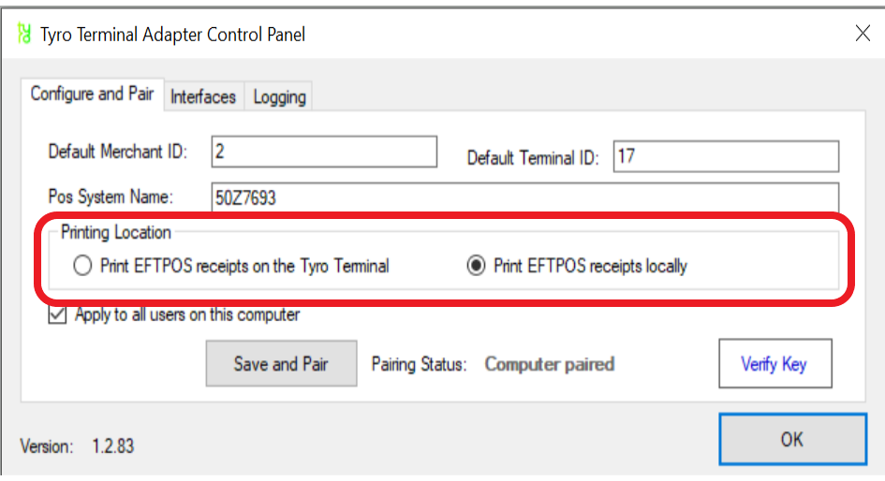Open the Interfaces tab

pyautogui.click(x=203, y=96)
